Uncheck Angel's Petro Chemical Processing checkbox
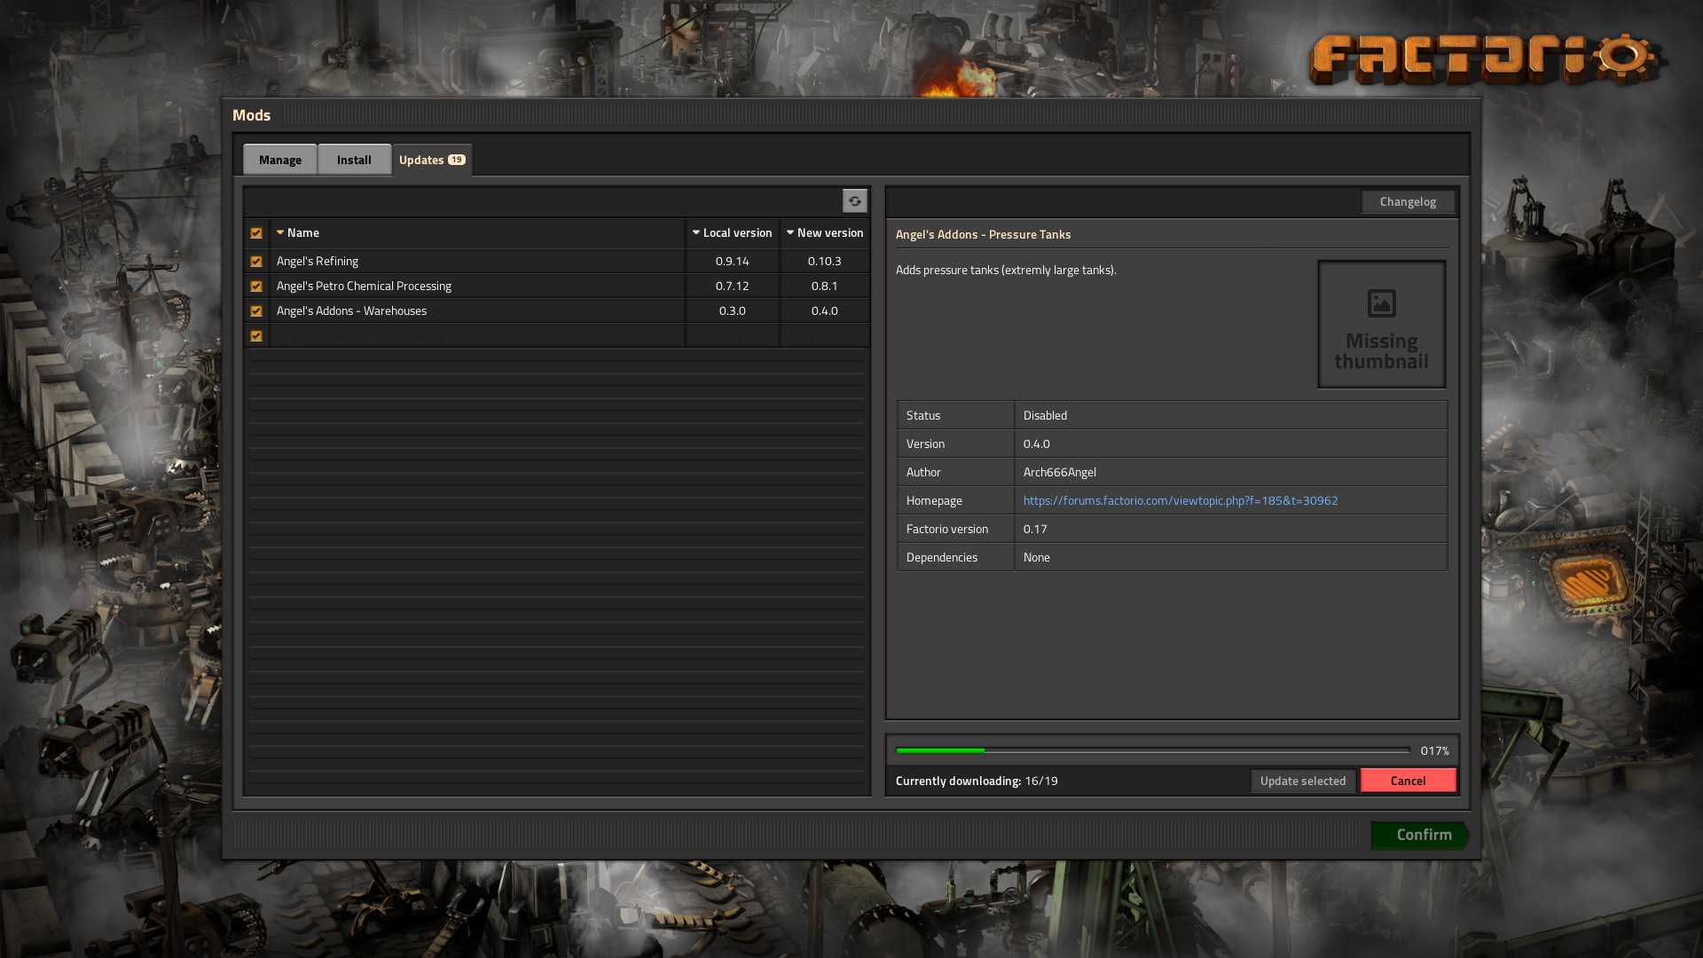The height and width of the screenshot is (958, 1703). pos(256,287)
